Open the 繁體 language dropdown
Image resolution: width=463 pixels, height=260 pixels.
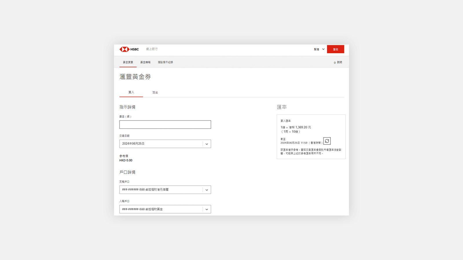click(319, 49)
